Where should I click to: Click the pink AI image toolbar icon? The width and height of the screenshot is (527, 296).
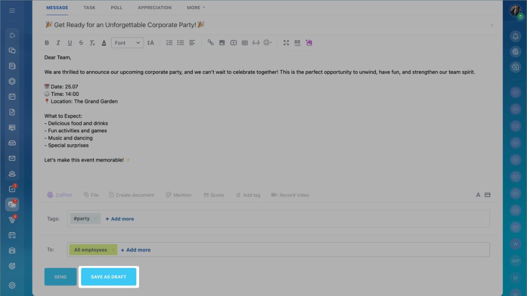point(309,42)
